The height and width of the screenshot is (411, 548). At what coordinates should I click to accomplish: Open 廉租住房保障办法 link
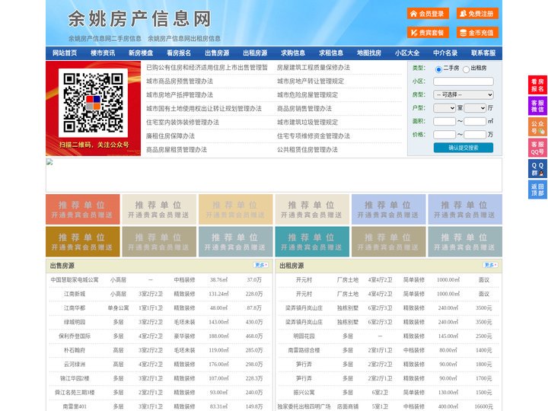(170, 135)
